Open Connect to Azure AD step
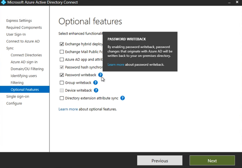The width and height of the screenshot is (242, 168). coord(23,41)
